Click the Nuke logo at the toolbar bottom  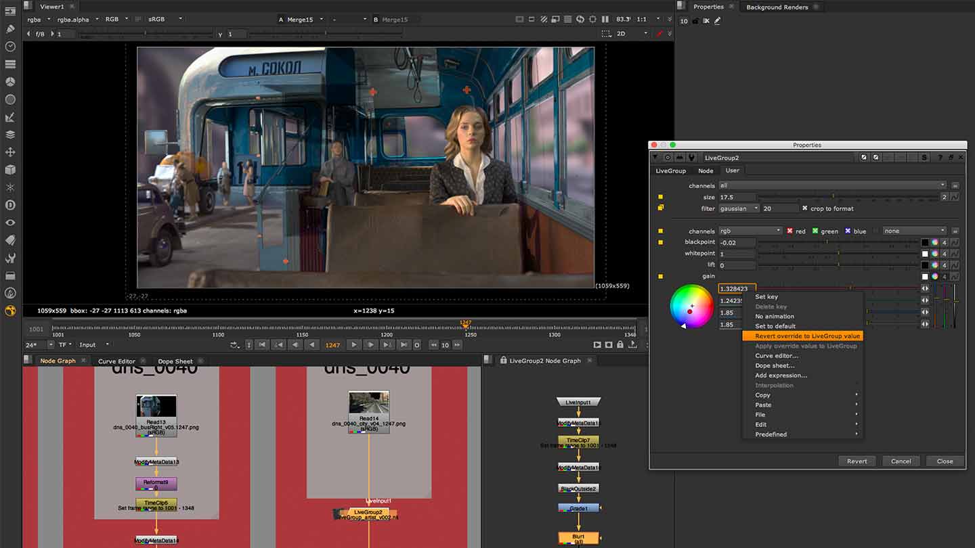point(9,311)
